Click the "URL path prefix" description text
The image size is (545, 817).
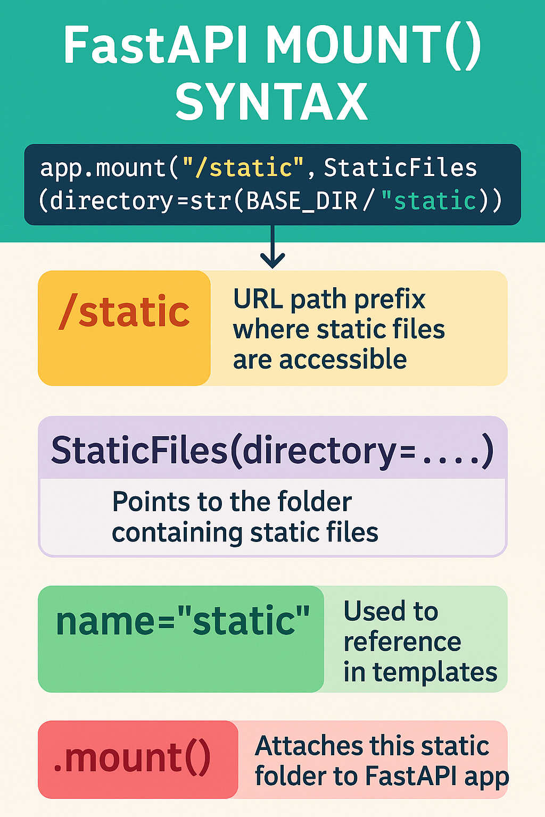pos(329,299)
